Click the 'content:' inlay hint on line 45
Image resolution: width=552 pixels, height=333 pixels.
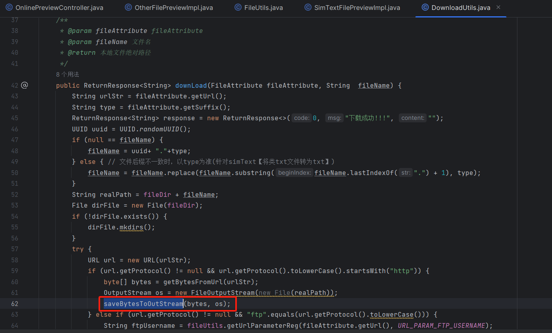(x=413, y=118)
